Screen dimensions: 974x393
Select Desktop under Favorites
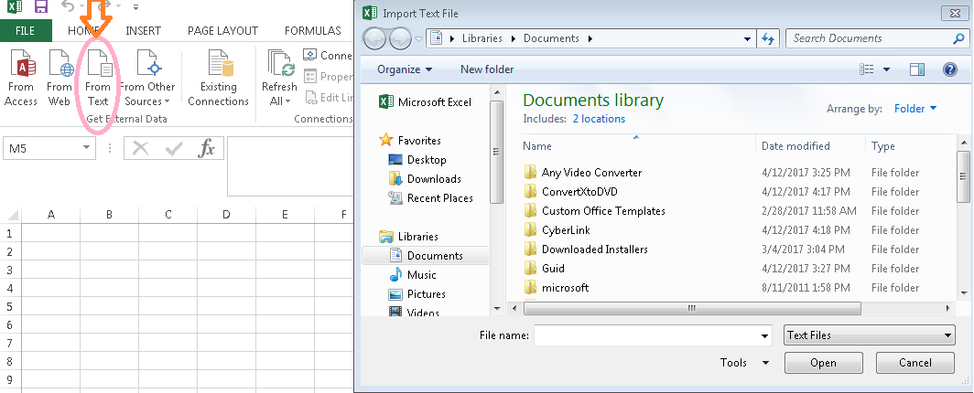tap(417, 159)
